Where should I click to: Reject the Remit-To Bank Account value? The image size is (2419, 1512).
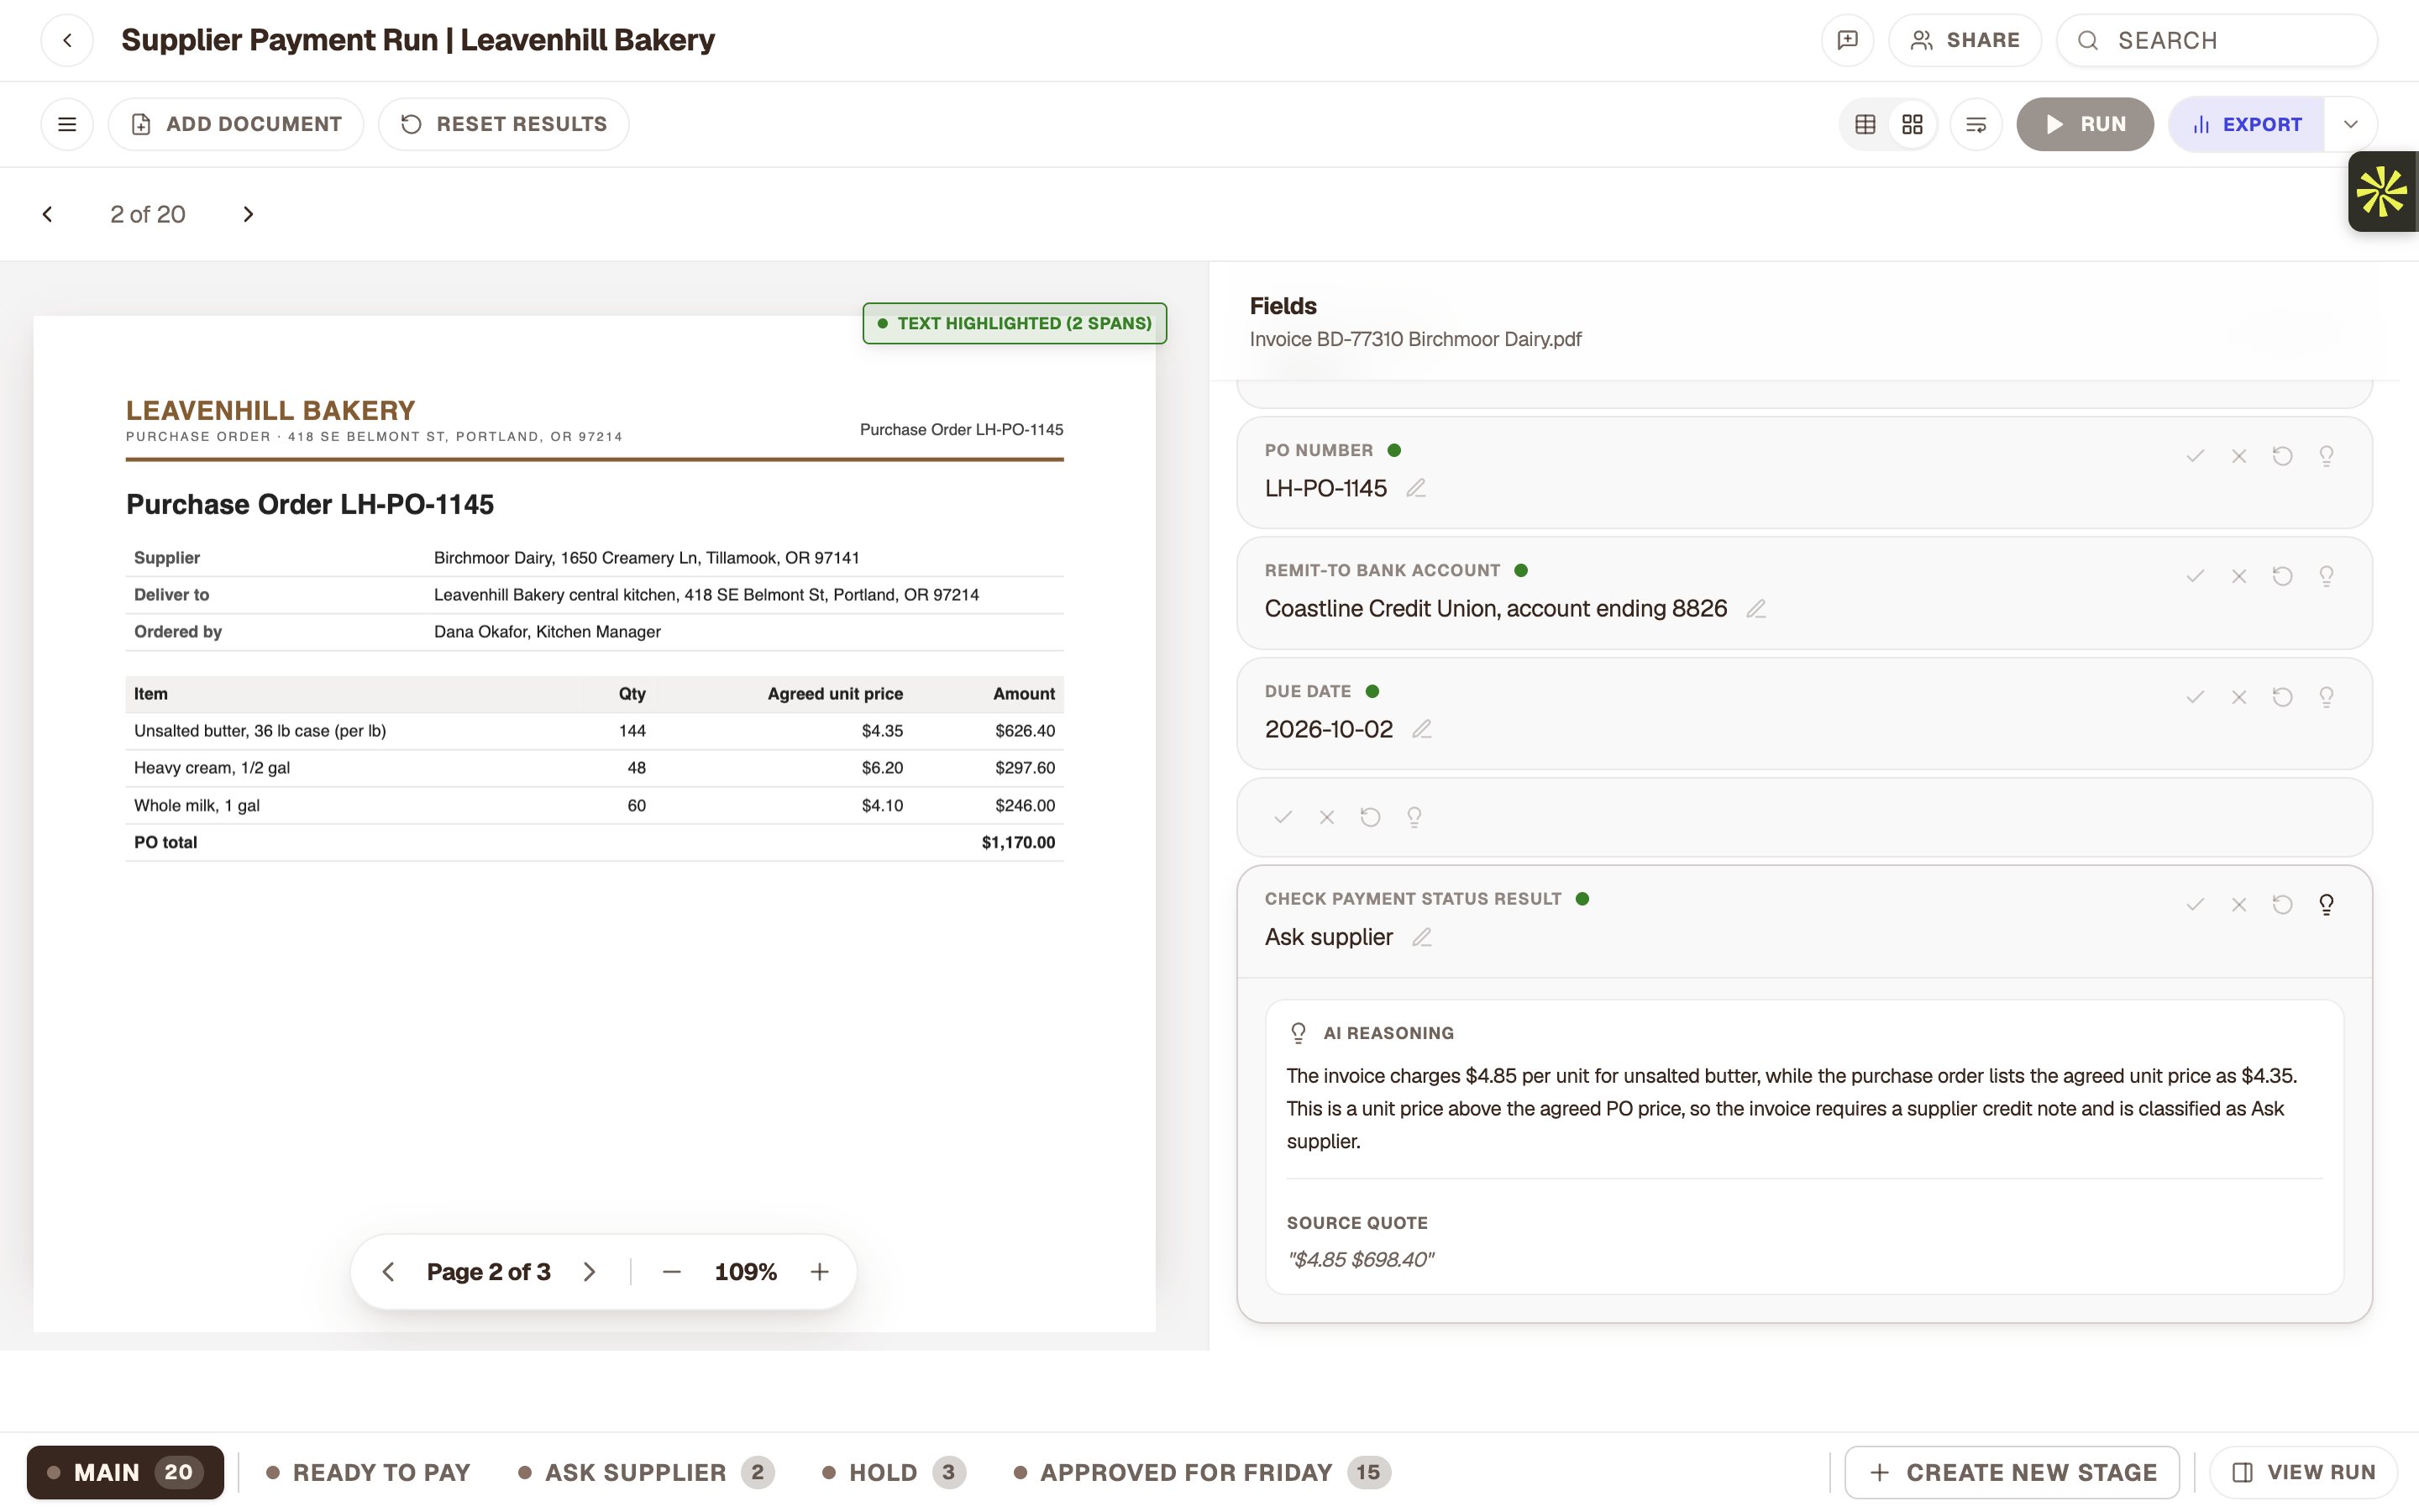[2239, 576]
